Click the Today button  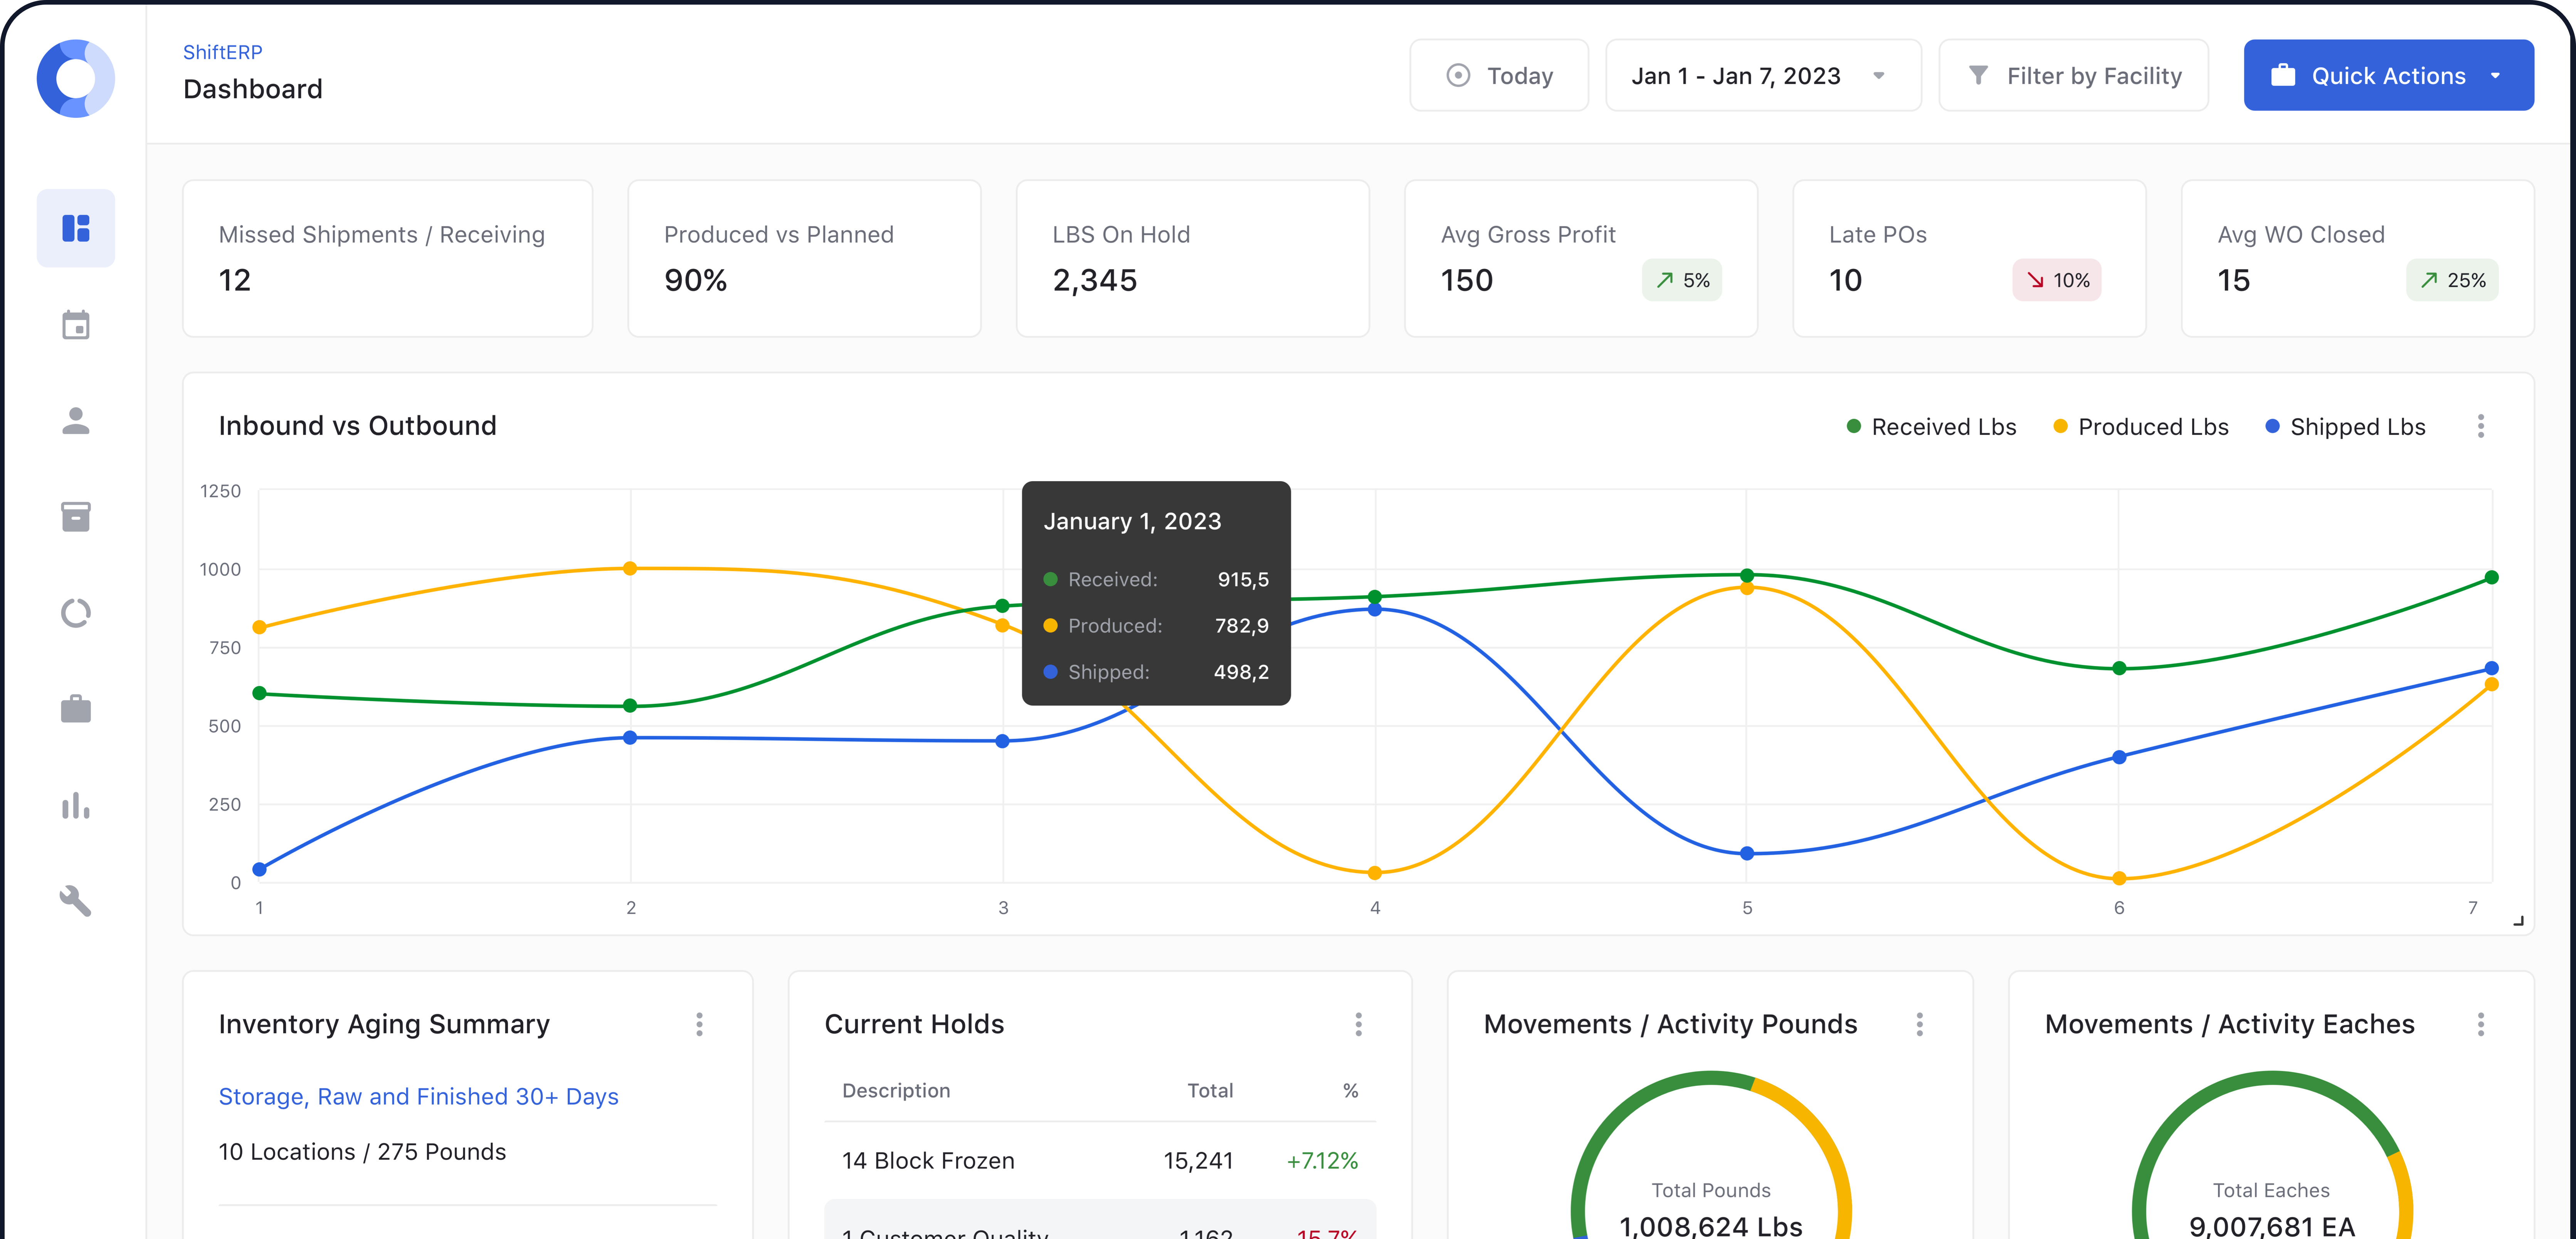click(1499, 75)
